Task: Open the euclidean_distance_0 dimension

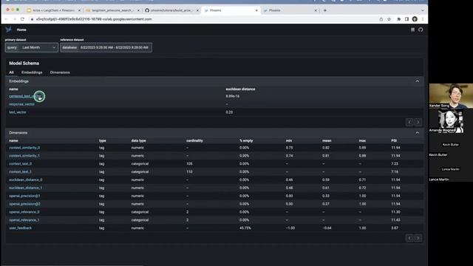Action: tap(26, 180)
